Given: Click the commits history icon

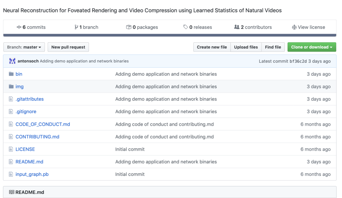Looking at the screenshot, I should tap(19, 27).
